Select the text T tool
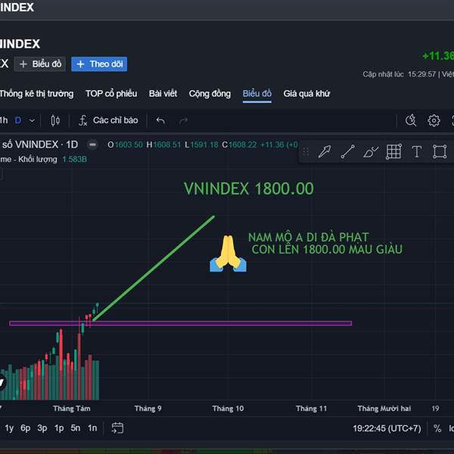This screenshot has height=454, width=454. coord(417,151)
